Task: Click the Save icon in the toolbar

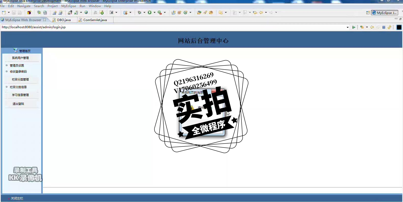Action: [x=14, y=12]
